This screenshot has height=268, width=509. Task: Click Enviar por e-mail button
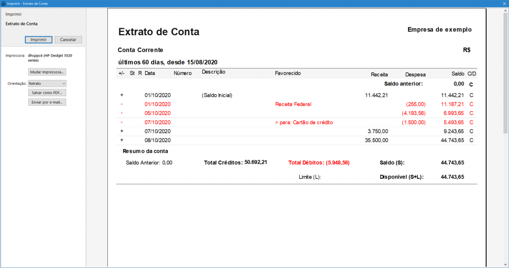pyautogui.click(x=47, y=102)
